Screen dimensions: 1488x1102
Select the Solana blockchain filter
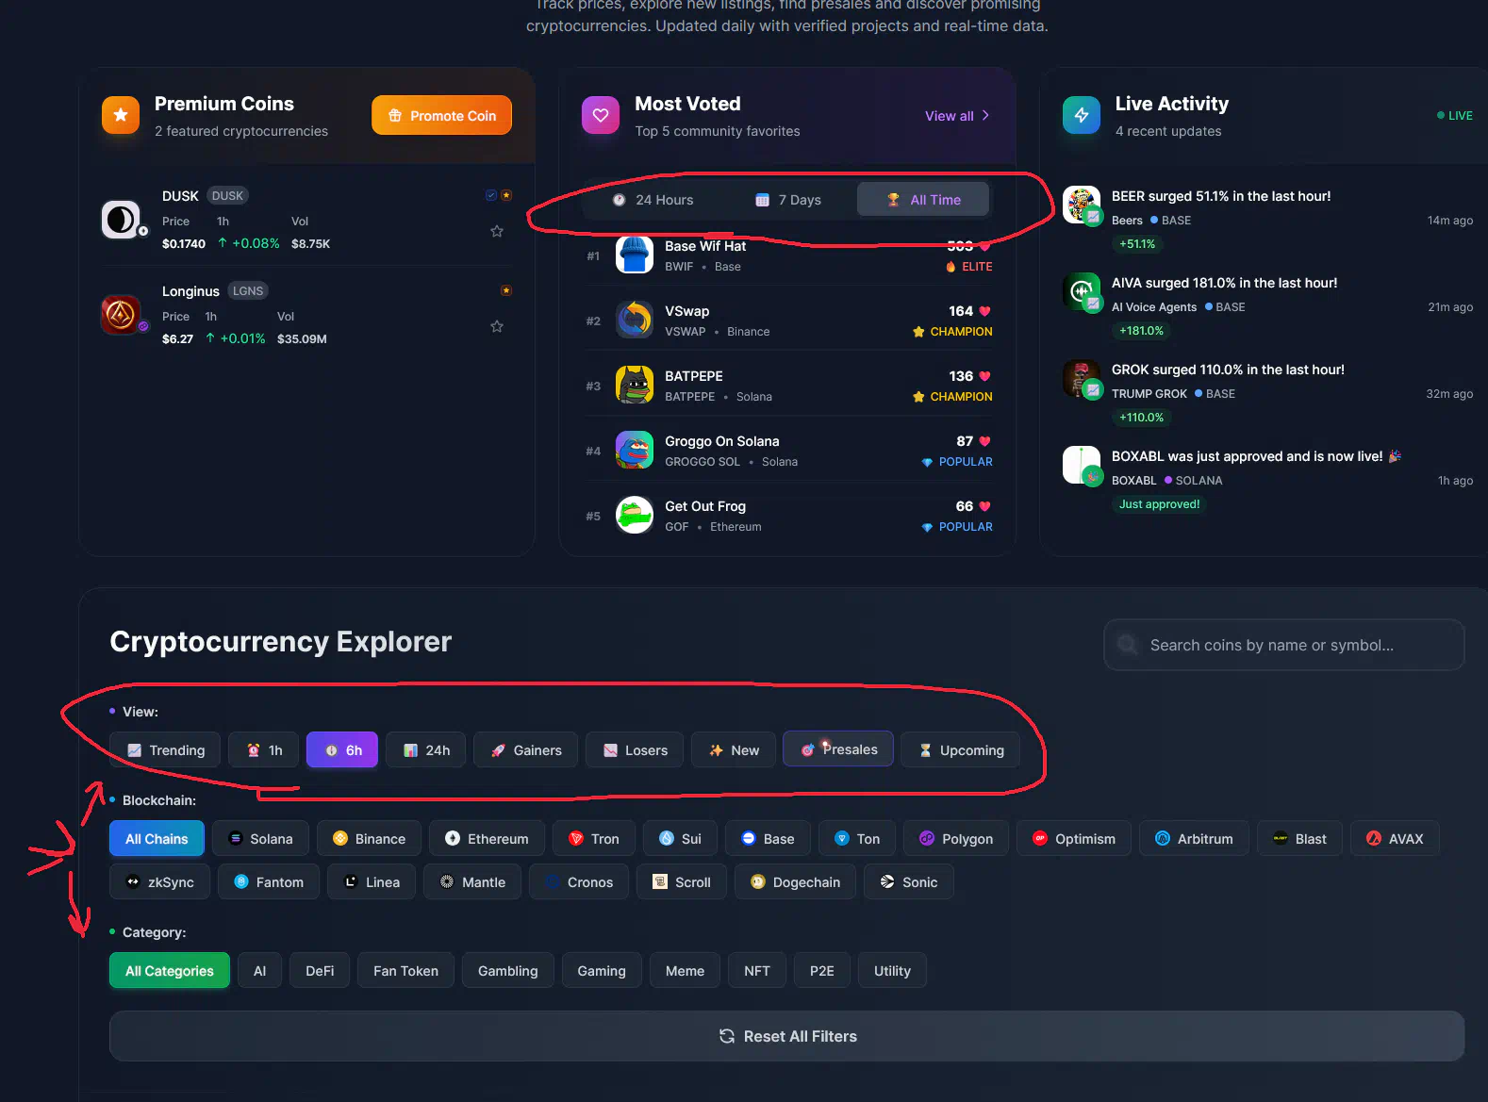[x=261, y=839]
